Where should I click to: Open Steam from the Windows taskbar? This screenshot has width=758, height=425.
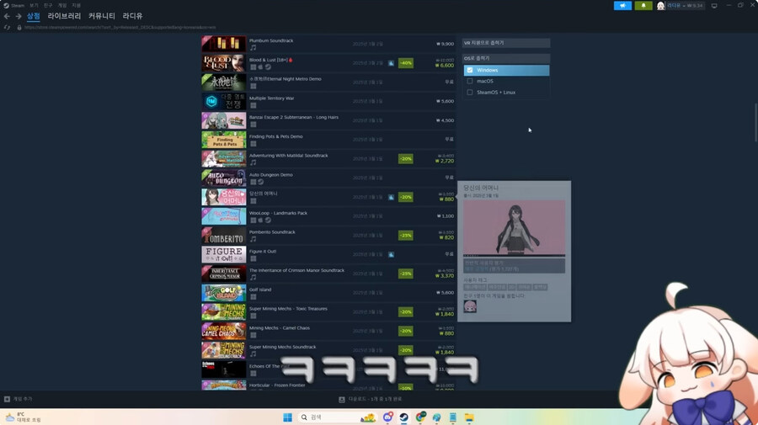pyautogui.click(x=403, y=417)
